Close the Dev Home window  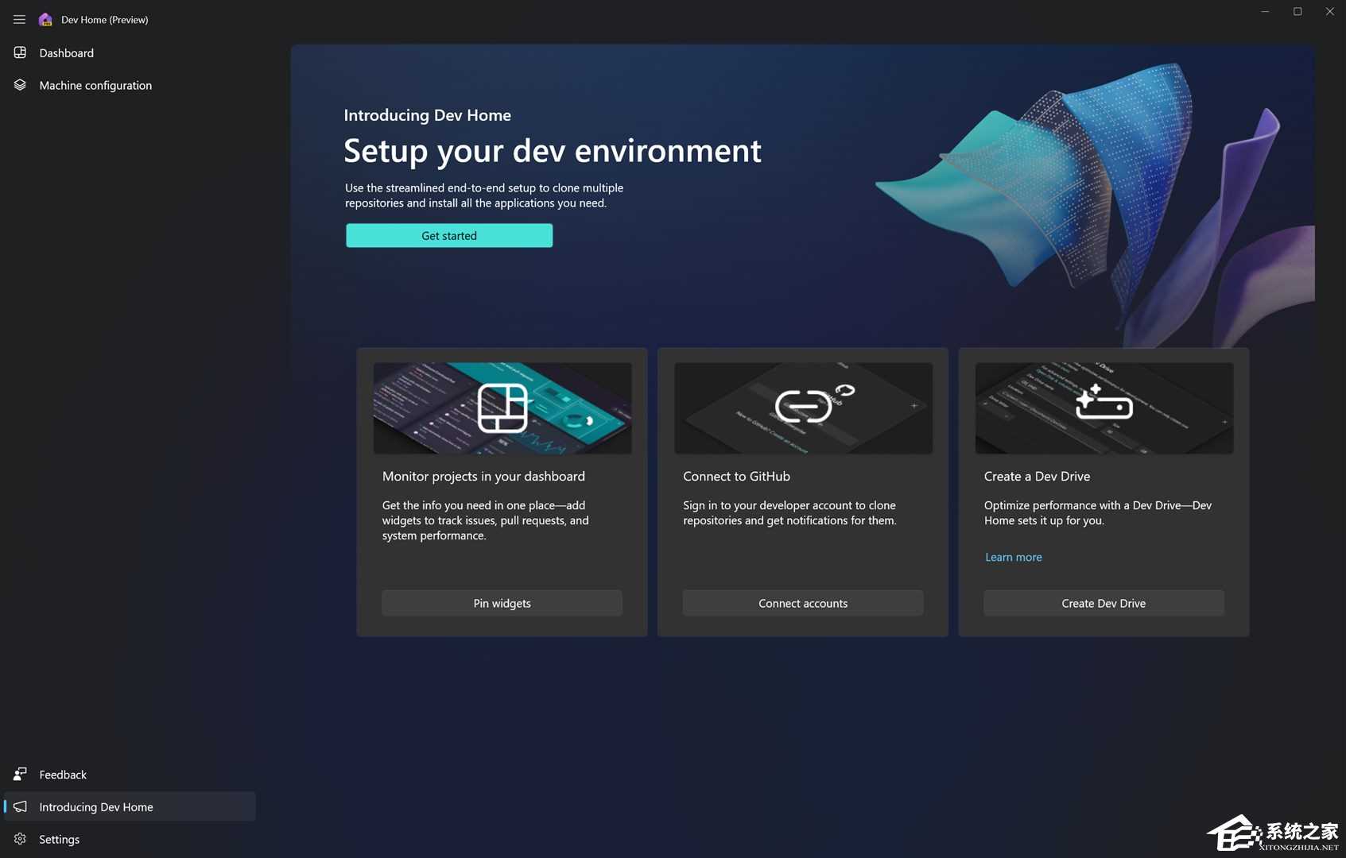point(1329,11)
